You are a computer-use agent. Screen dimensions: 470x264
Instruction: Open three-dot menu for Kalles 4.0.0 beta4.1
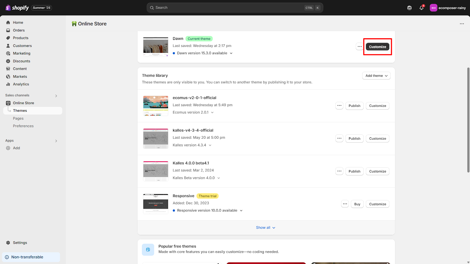coord(339,171)
